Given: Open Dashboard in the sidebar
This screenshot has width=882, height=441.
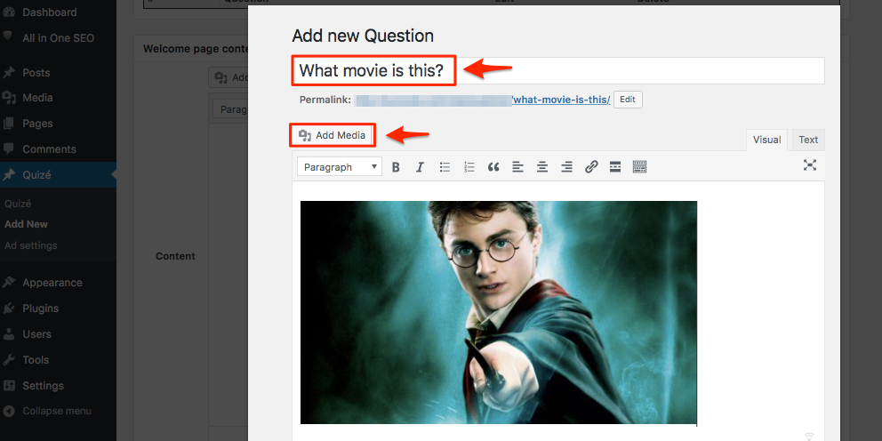Looking at the screenshot, I should [50, 12].
